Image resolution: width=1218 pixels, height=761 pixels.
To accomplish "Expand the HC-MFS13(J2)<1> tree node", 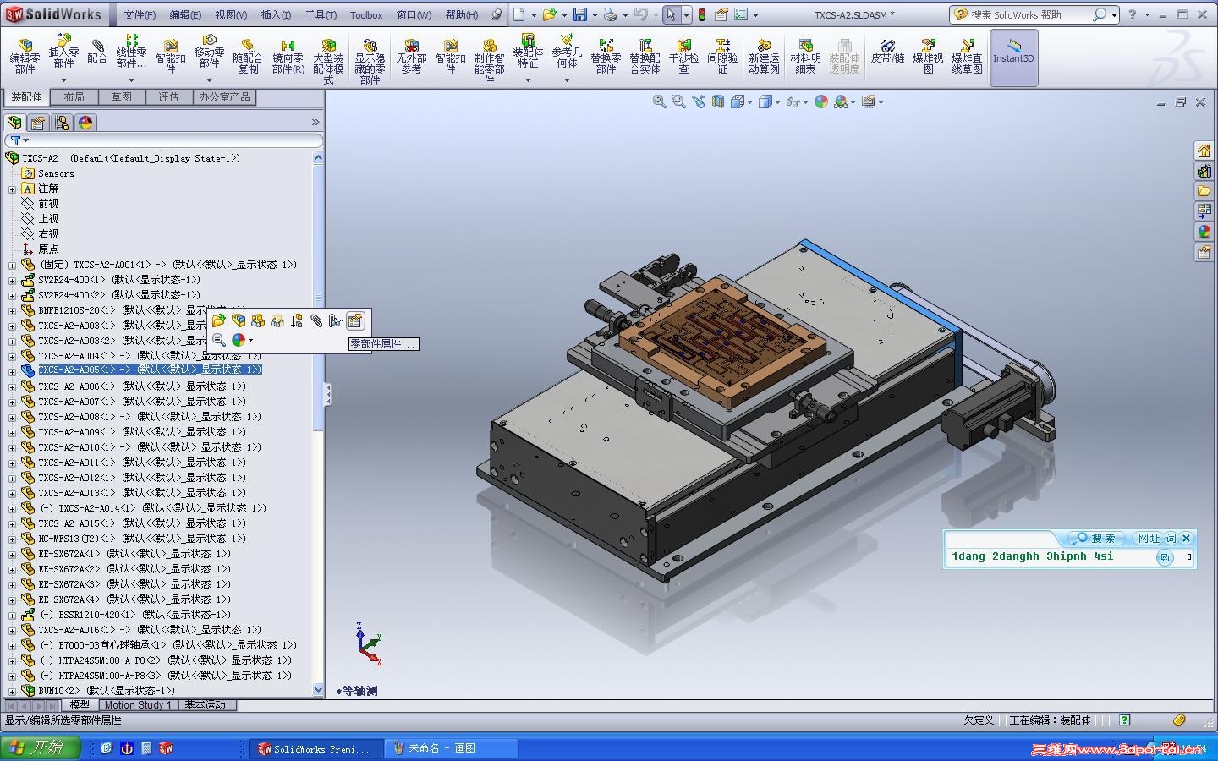I will tap(13, 539).
